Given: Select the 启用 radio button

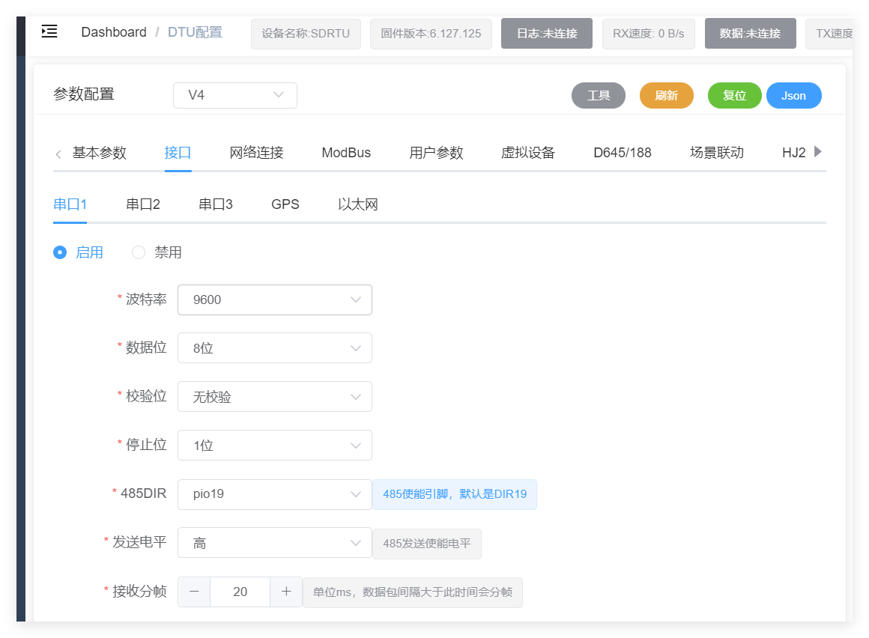Looking at the screenshot, I should [x=60, y=252].
